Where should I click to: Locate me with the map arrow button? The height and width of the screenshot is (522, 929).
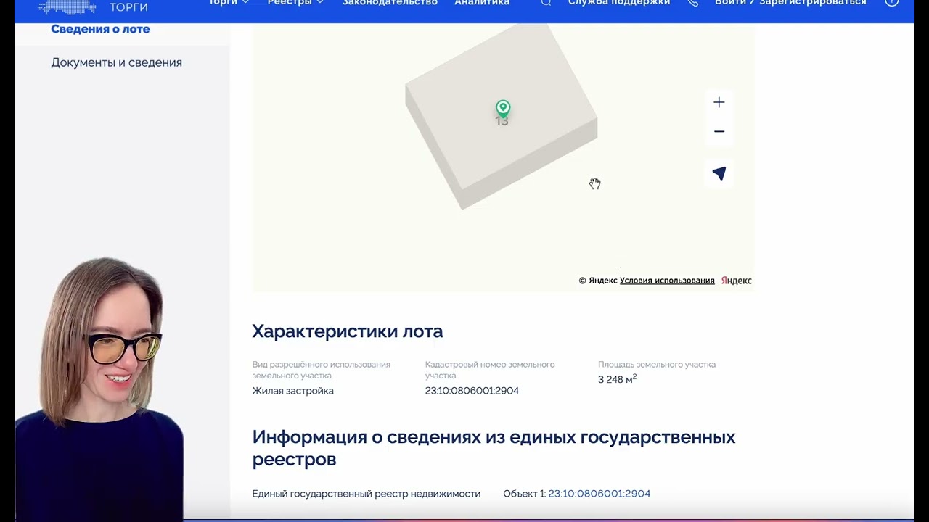pos(719,173)
